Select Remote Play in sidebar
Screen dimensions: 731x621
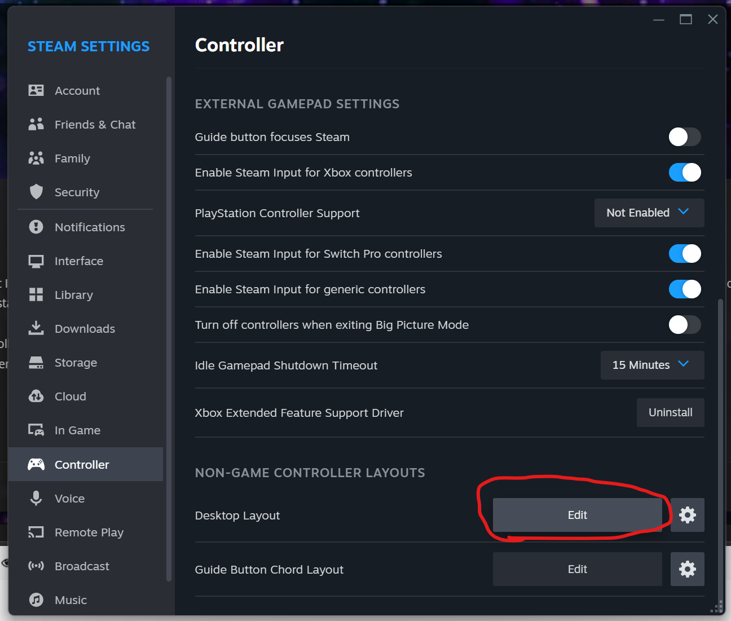pos(86,532)
